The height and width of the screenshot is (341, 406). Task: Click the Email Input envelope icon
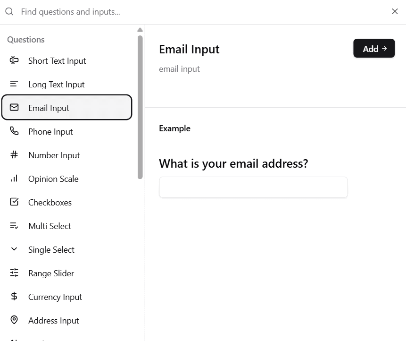point(14,108)
